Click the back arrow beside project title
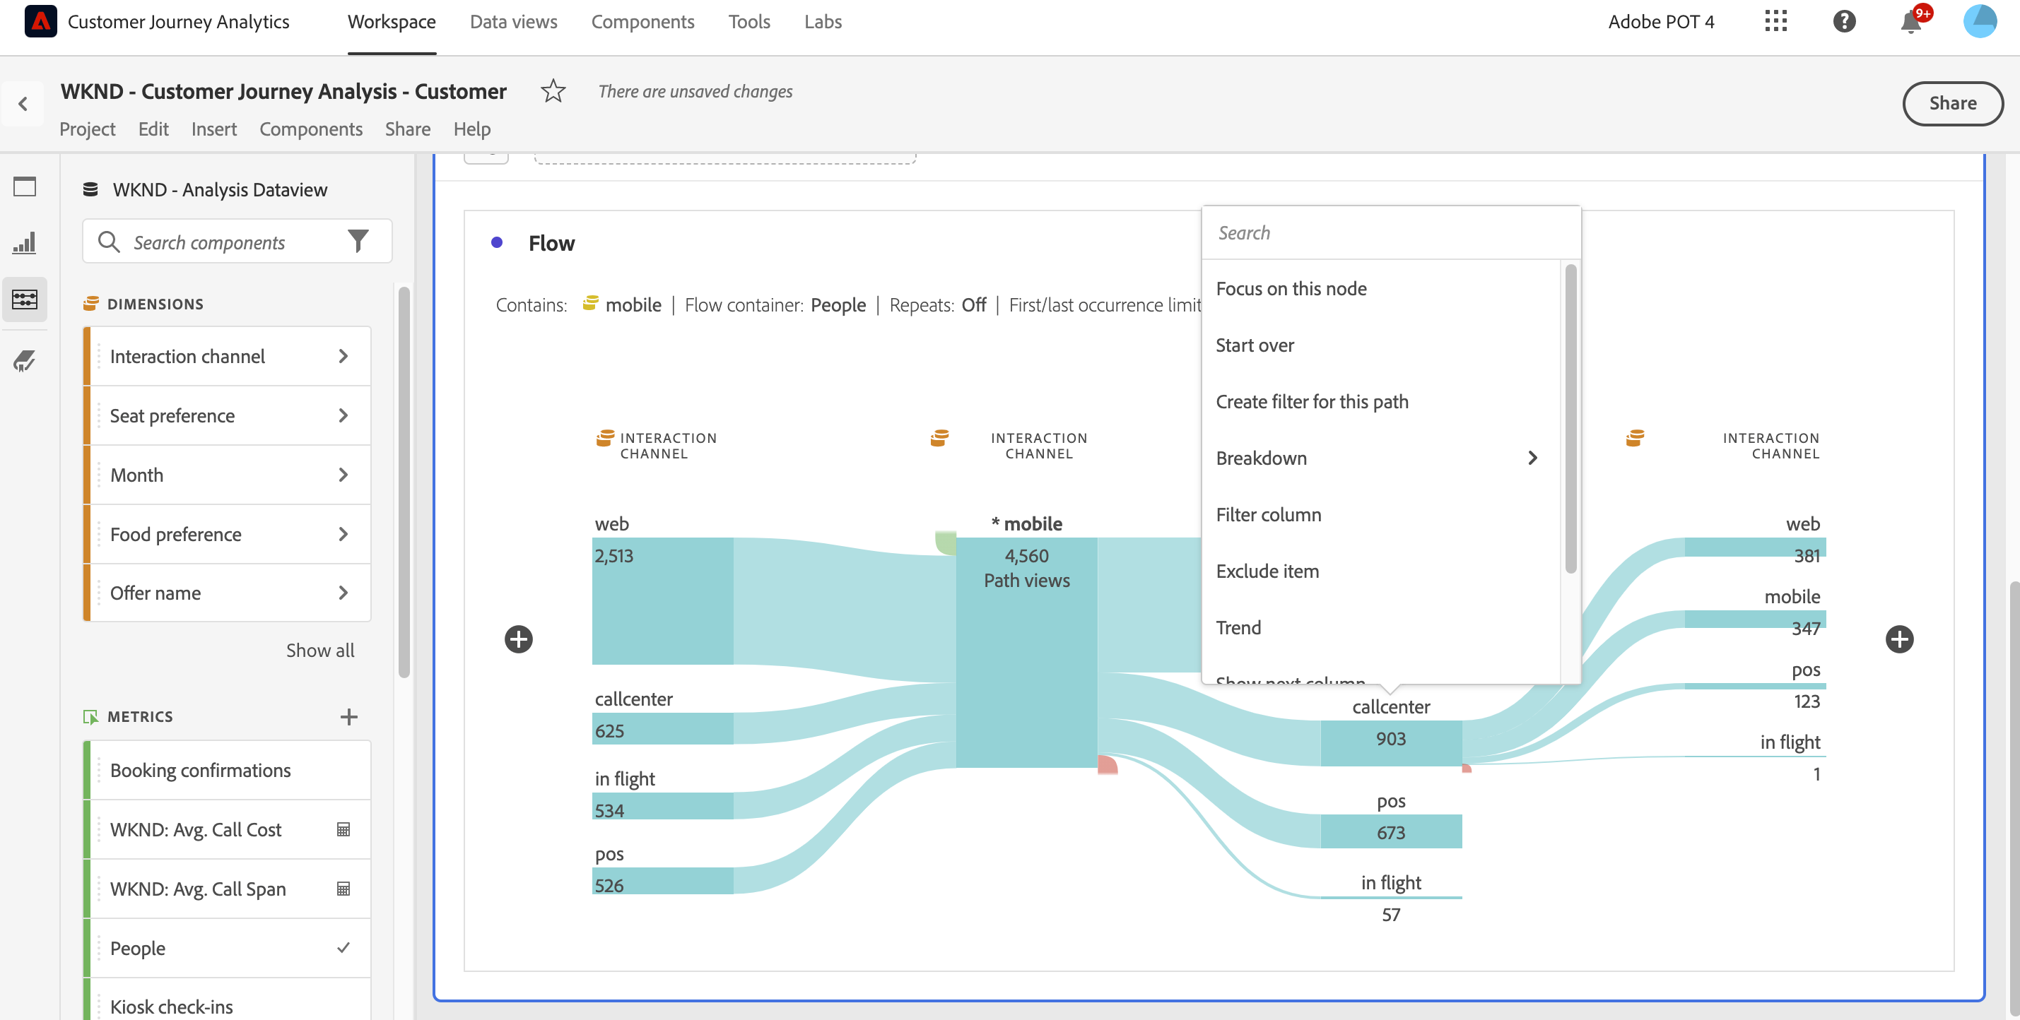The height and width of the screenshot is (1020, 2020). 23,103
